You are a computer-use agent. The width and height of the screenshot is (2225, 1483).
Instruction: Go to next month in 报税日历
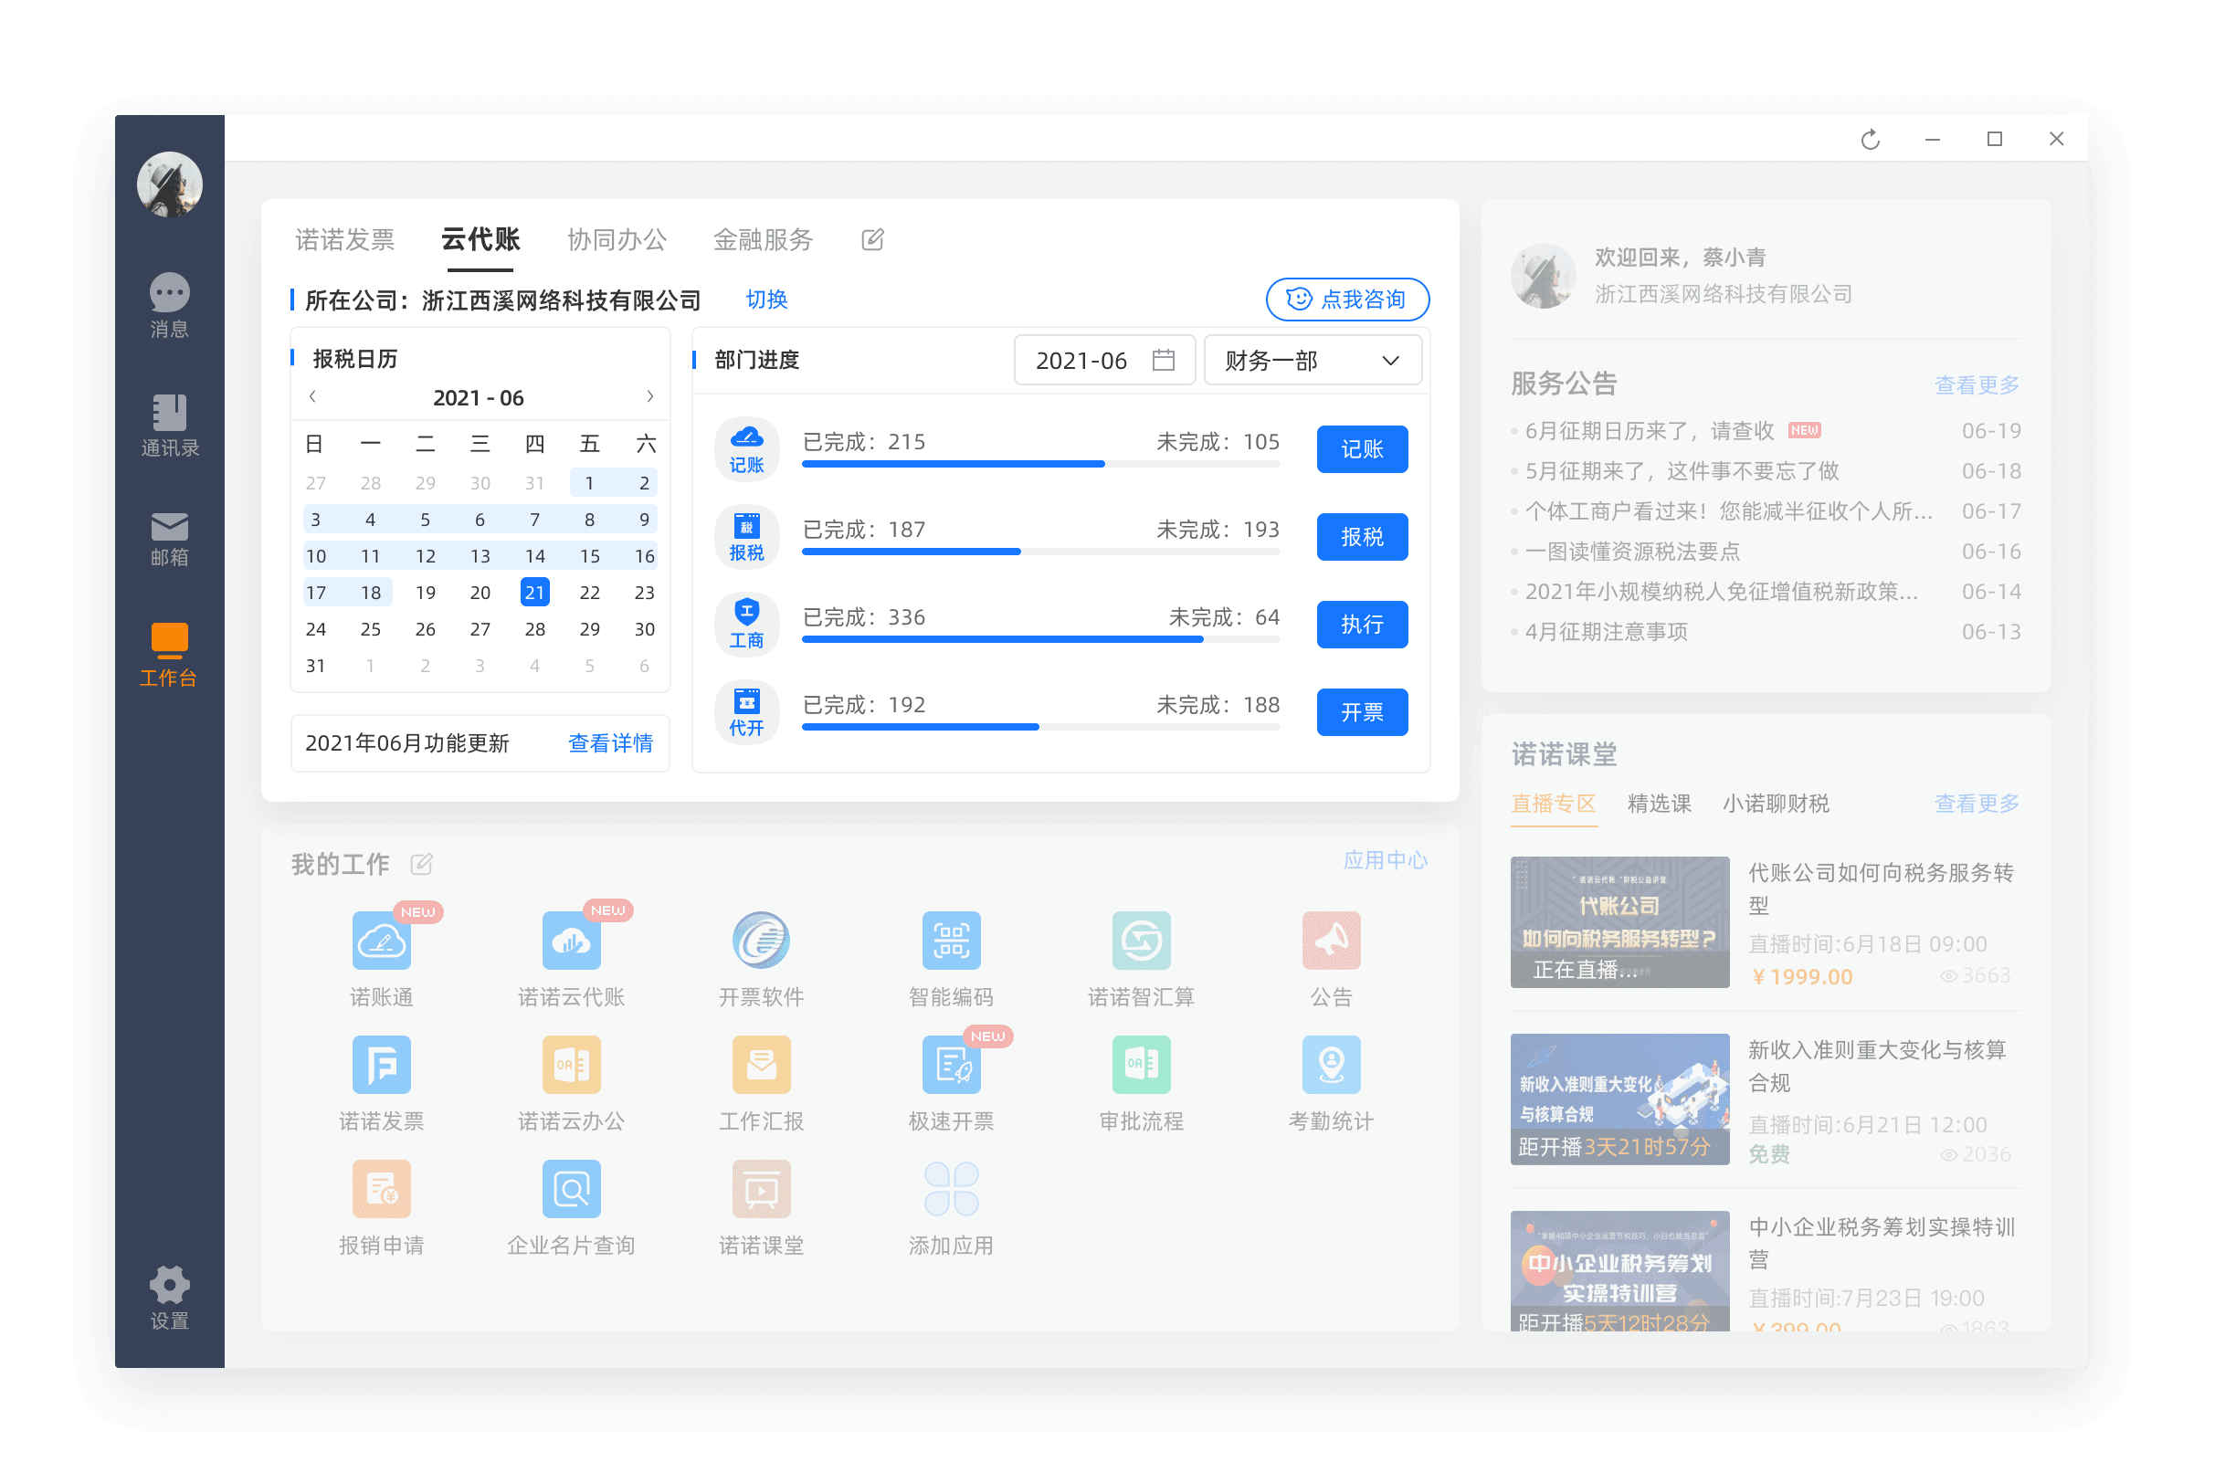(650, 396)
